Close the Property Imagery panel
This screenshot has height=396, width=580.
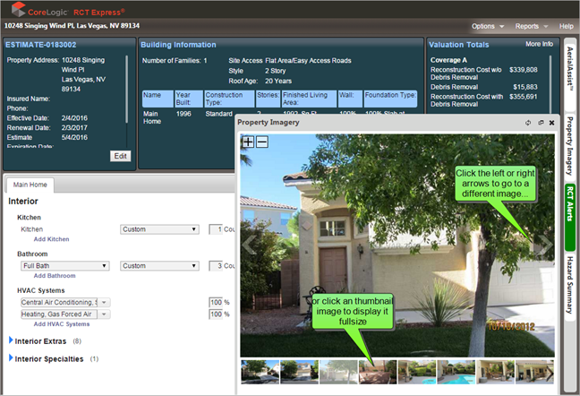(x=551, y=122)
